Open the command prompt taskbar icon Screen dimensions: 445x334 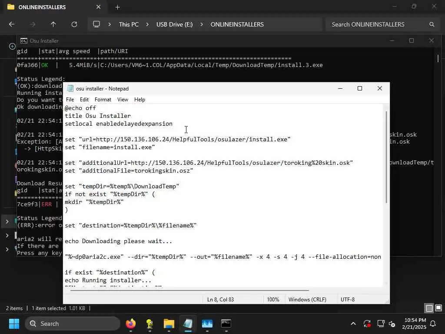[x=226, y=324]
